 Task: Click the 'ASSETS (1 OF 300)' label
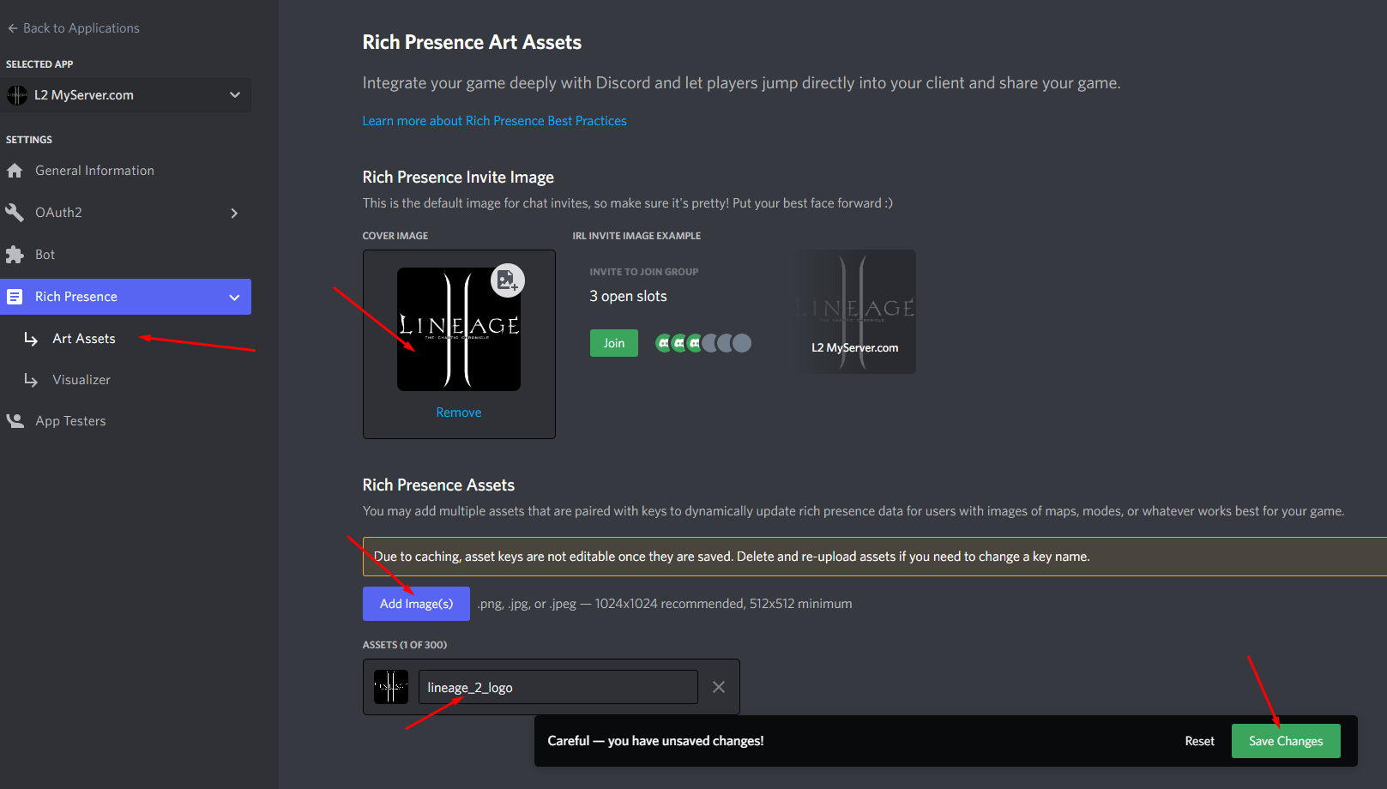pyautogui.click(x=405, y=645)
